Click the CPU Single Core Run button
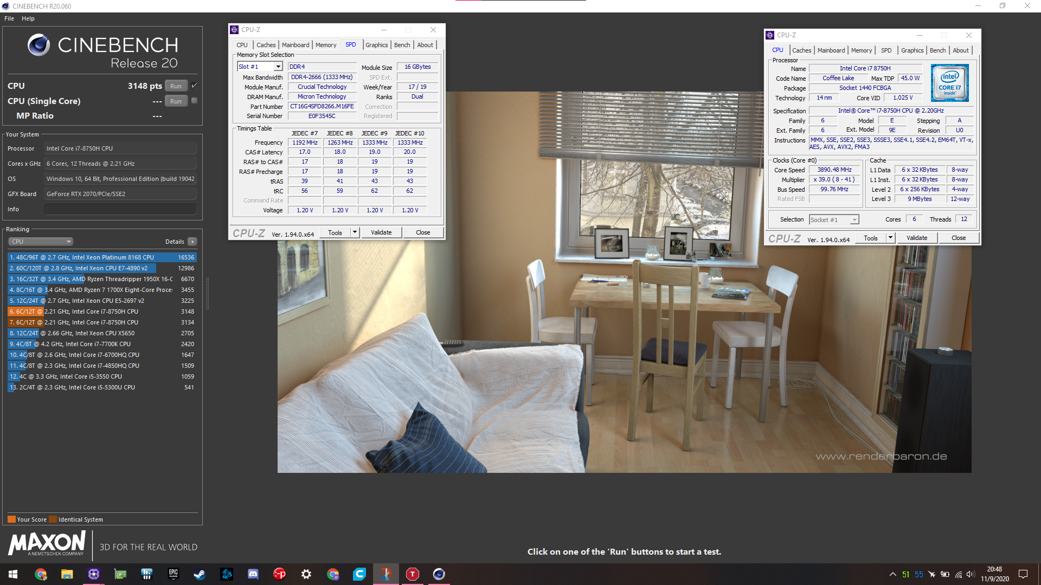This screenshot has height=585, width=1041. (177, 101)
